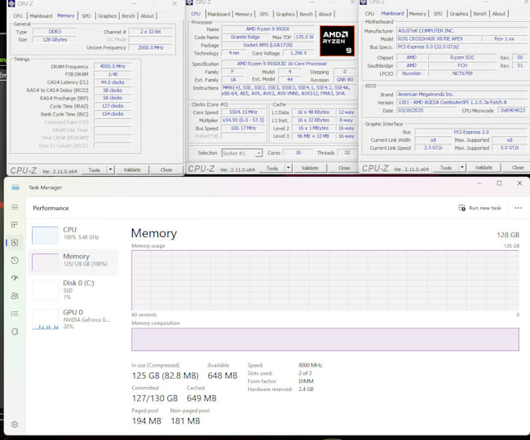Screen dimensions: 530x440
Task: Open About tab in CPU-Z Memory window
Action: click(x=147, y=15)
